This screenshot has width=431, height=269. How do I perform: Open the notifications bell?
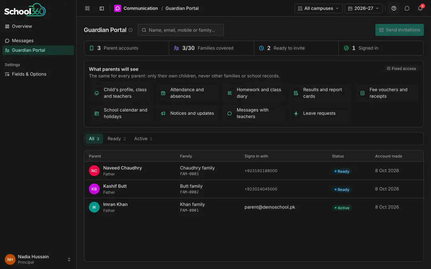pos(420,8)
